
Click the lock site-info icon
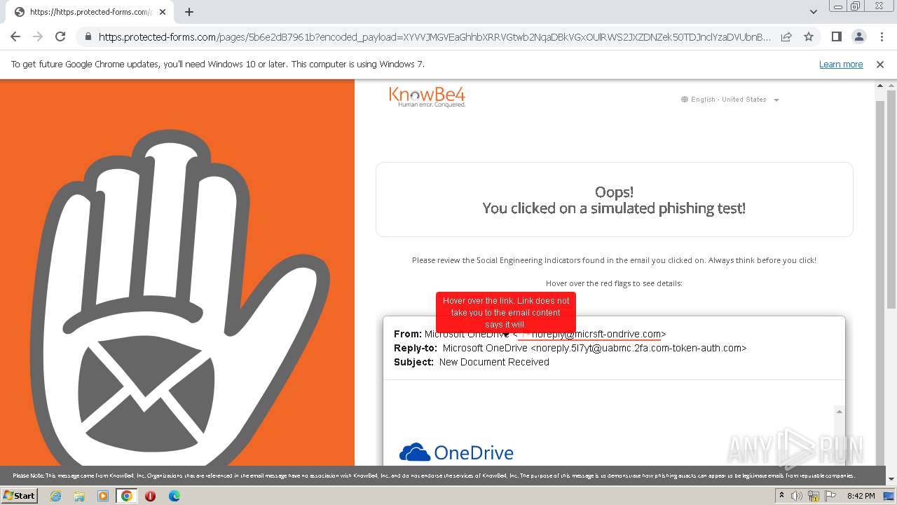[x=88, y=37]
